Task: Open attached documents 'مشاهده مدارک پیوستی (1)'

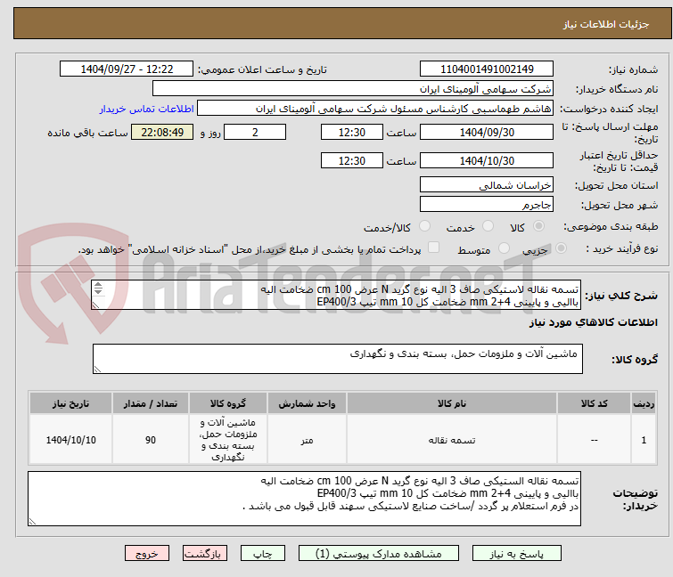Action: pyautogui.click(x=379, y=554)
